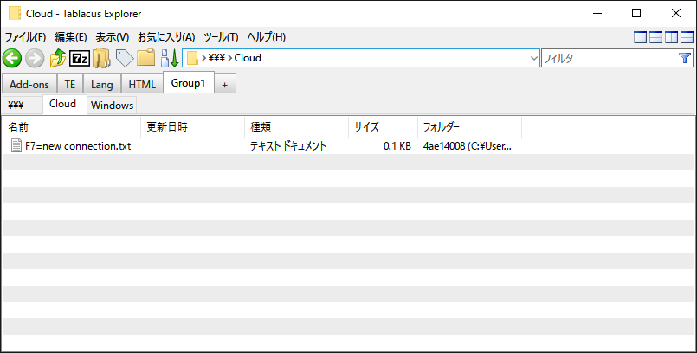The height and width of the screenshot is (353, 697).
Task: Open the 表示(V) menu
Action: tap(113, 37)
